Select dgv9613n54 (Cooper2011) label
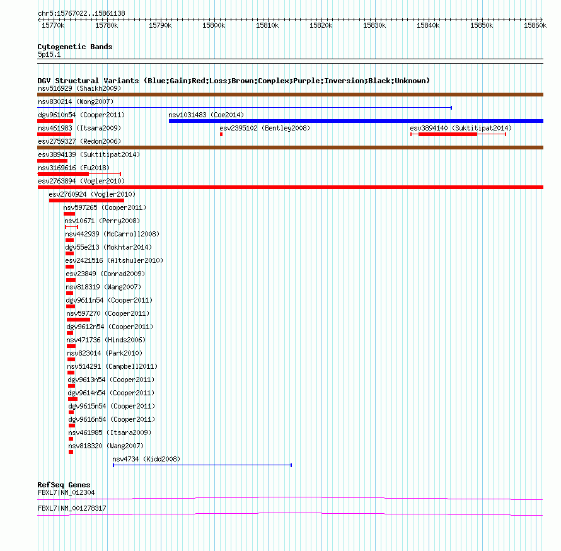 112,380
